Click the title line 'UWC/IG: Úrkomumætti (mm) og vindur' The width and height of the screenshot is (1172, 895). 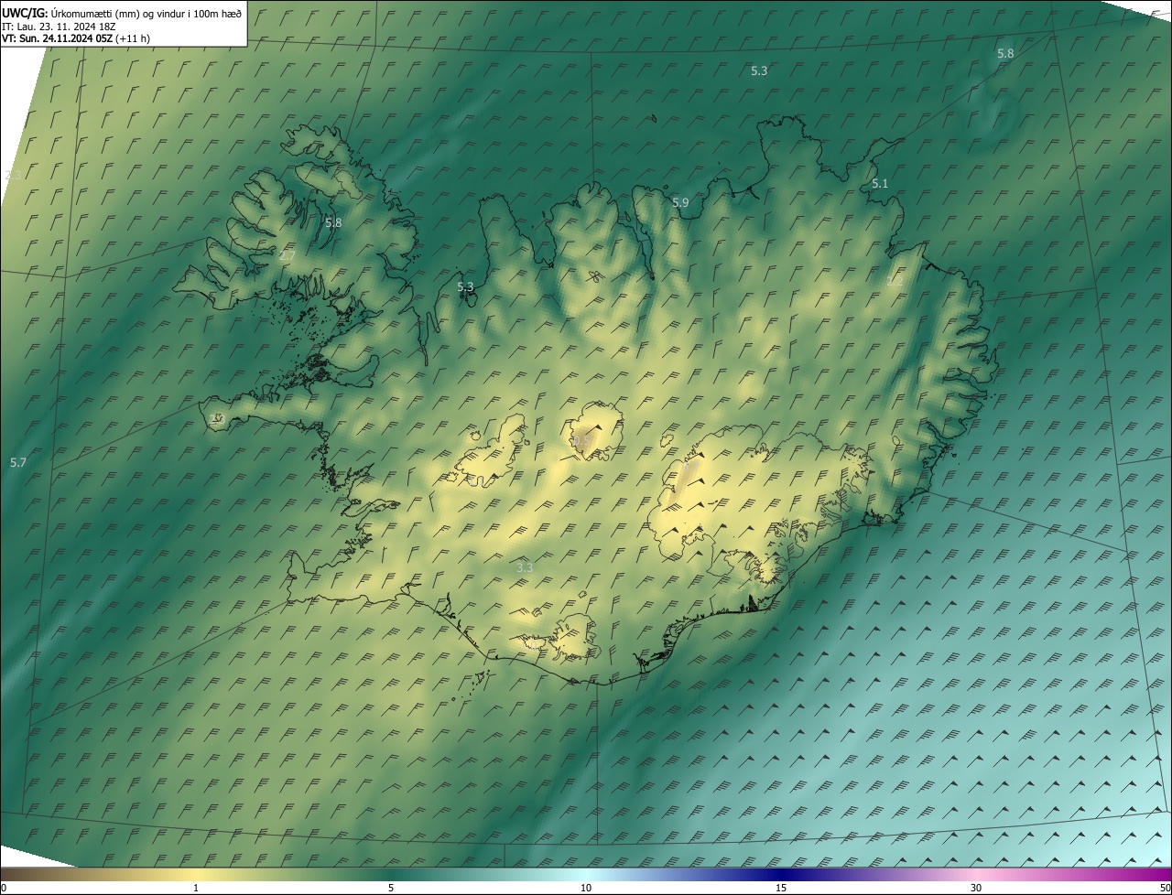click(x=122, y=12)
